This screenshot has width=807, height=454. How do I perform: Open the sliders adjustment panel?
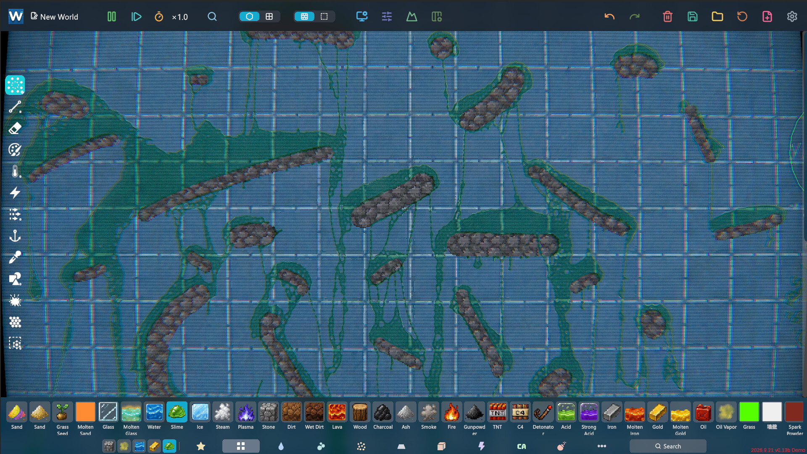[x=387, y=17]
